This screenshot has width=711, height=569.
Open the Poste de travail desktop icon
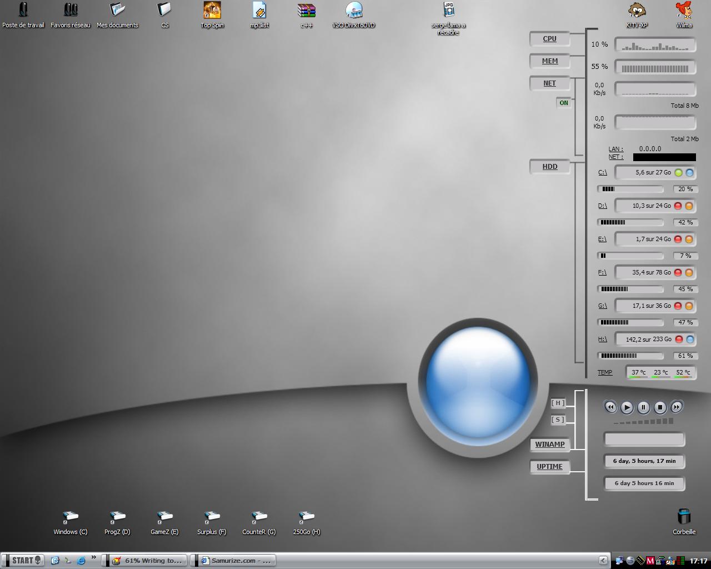coord(23,15)
